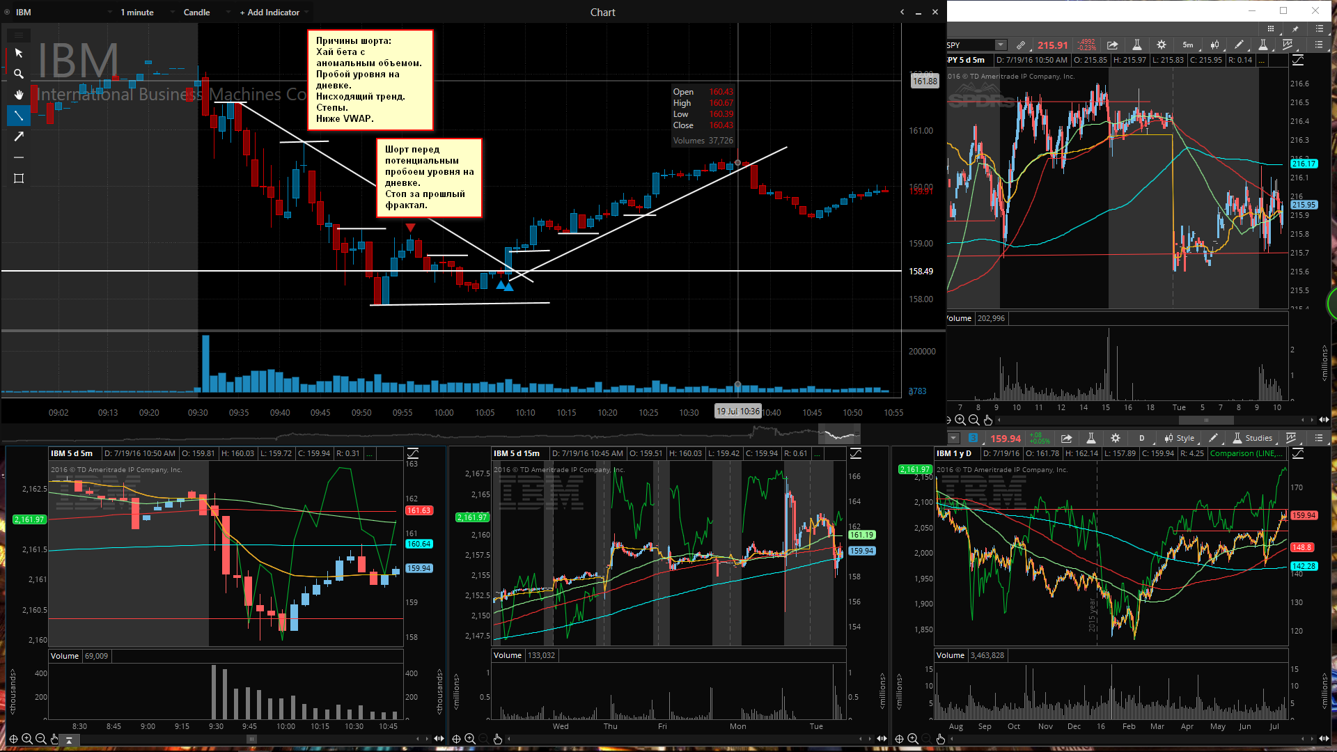Click the 161.88 price label on axis
The image size is (1337, 752).
click(925, 81)
